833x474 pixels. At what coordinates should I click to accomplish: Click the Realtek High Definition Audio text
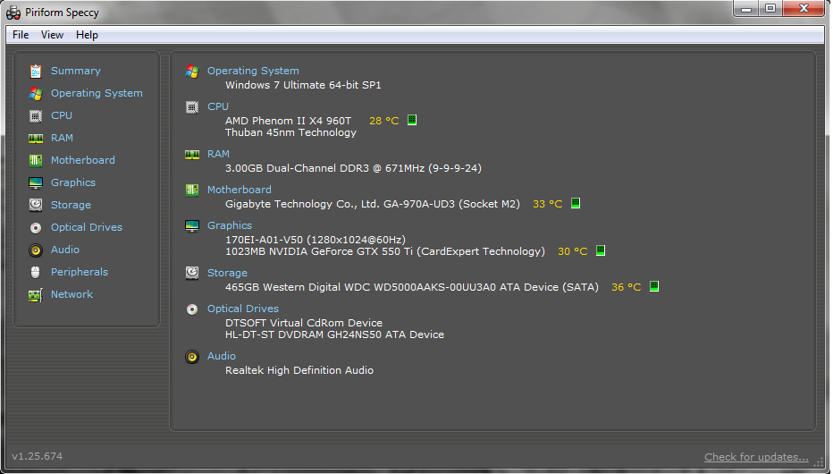[299, 370]
